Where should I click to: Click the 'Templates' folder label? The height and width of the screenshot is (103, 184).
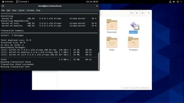(x=133, y=50)
